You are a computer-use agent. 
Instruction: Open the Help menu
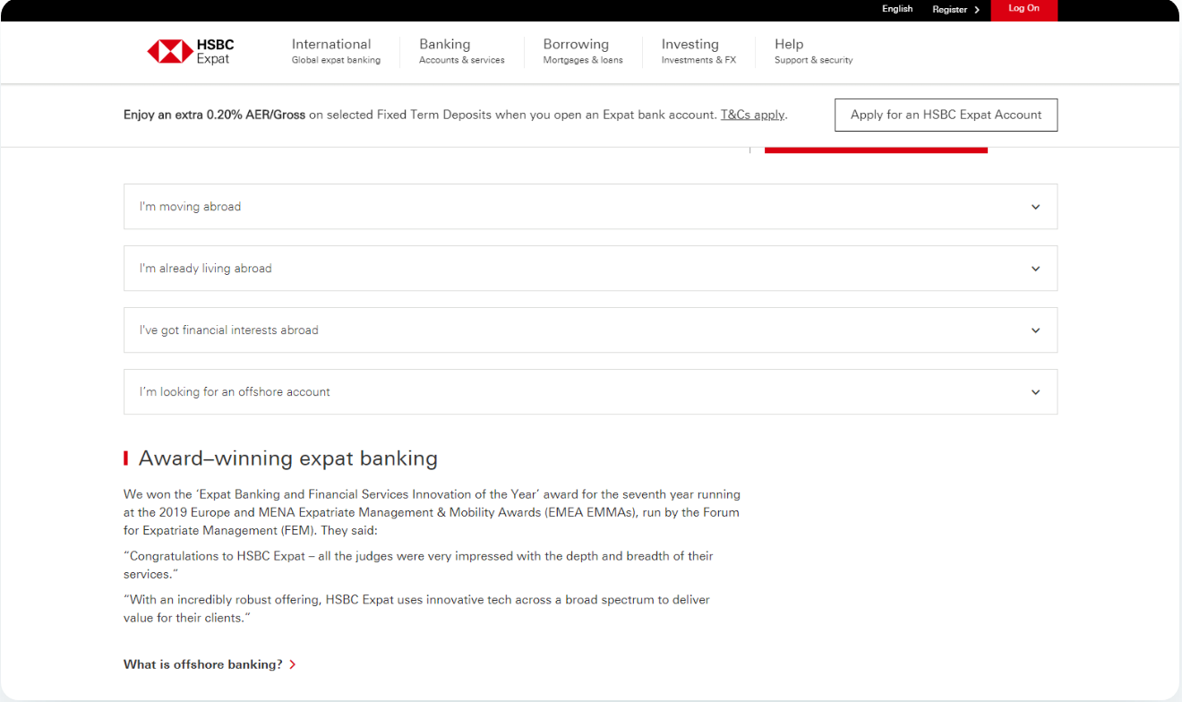813,51
